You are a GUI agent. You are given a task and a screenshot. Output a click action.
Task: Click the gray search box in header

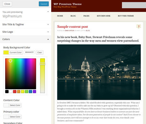[x=134, y=5]
